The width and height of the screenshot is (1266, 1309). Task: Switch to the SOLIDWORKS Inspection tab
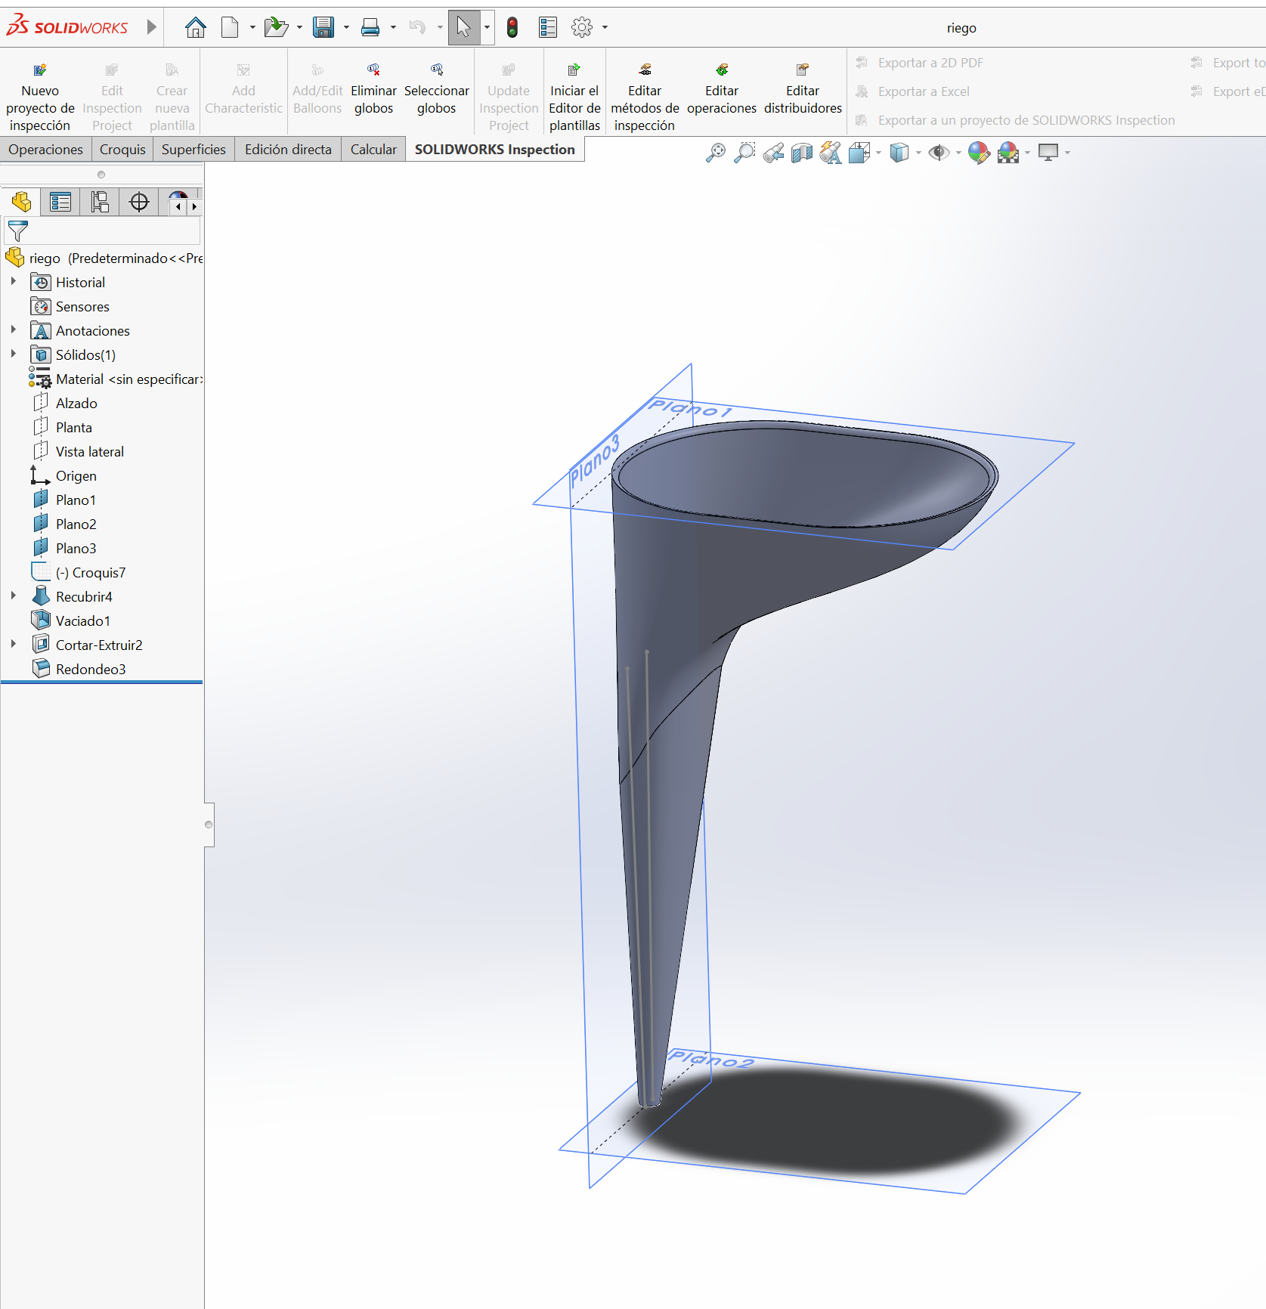click(495, 150)
